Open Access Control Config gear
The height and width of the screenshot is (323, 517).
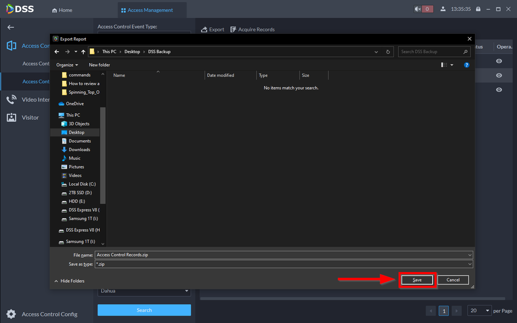point(11,314)
